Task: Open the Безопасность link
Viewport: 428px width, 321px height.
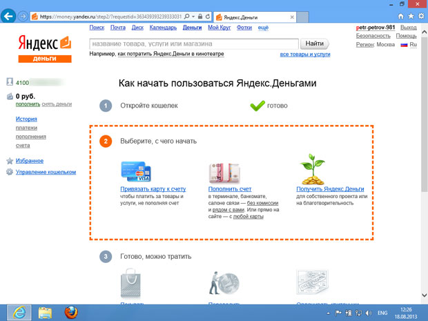Action: 373,36
